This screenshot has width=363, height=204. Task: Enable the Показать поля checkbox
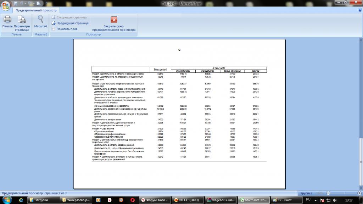[53, 29]
